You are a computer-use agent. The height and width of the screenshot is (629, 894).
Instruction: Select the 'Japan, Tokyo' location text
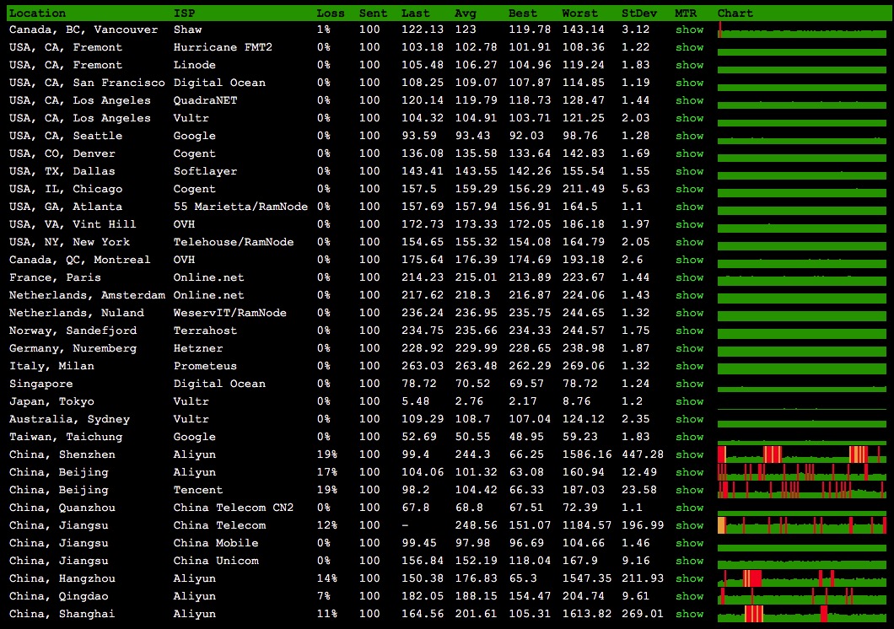[x=52, y=401]
